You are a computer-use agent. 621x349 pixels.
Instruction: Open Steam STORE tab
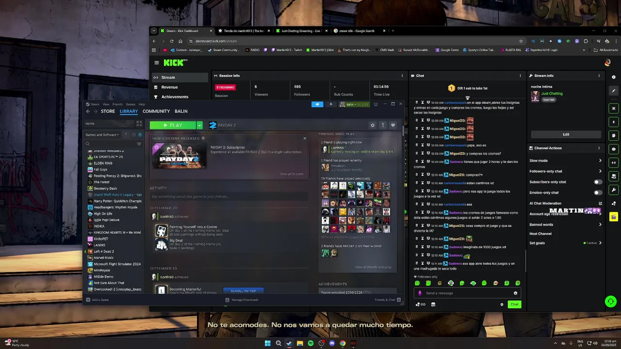point(108,111)
